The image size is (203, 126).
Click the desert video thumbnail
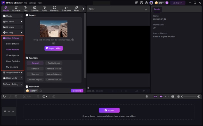pyautogui.click(x=54, y=29)
